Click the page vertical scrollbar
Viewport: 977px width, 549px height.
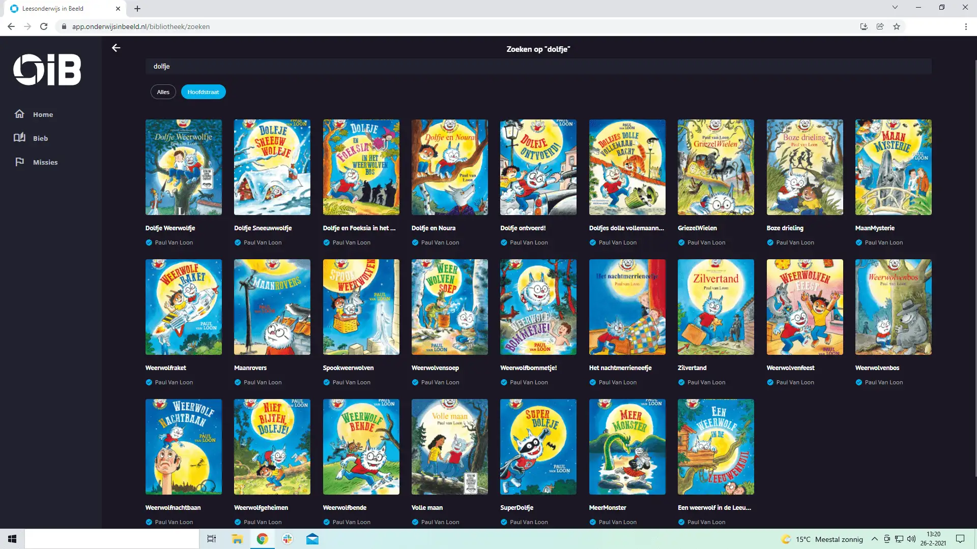(975, 268)
